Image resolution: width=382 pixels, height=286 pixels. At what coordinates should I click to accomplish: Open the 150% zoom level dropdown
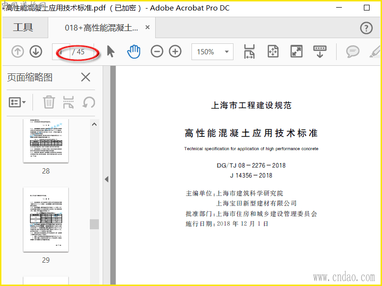[212, 51]
